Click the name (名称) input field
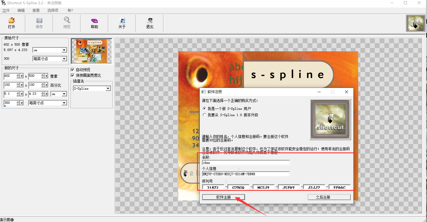Viewport: 427px width, 222px height. point(246,163)
